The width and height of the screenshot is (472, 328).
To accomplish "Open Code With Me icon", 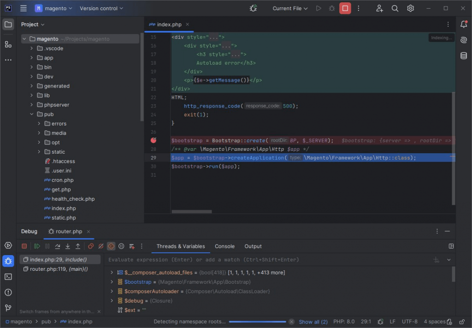I will pos(379,8).
